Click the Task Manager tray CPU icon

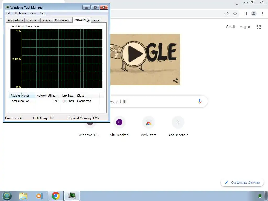260,196
